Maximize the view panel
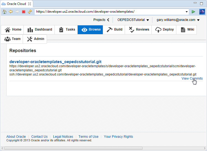This screenshot has height=151, width=207. 201,4
